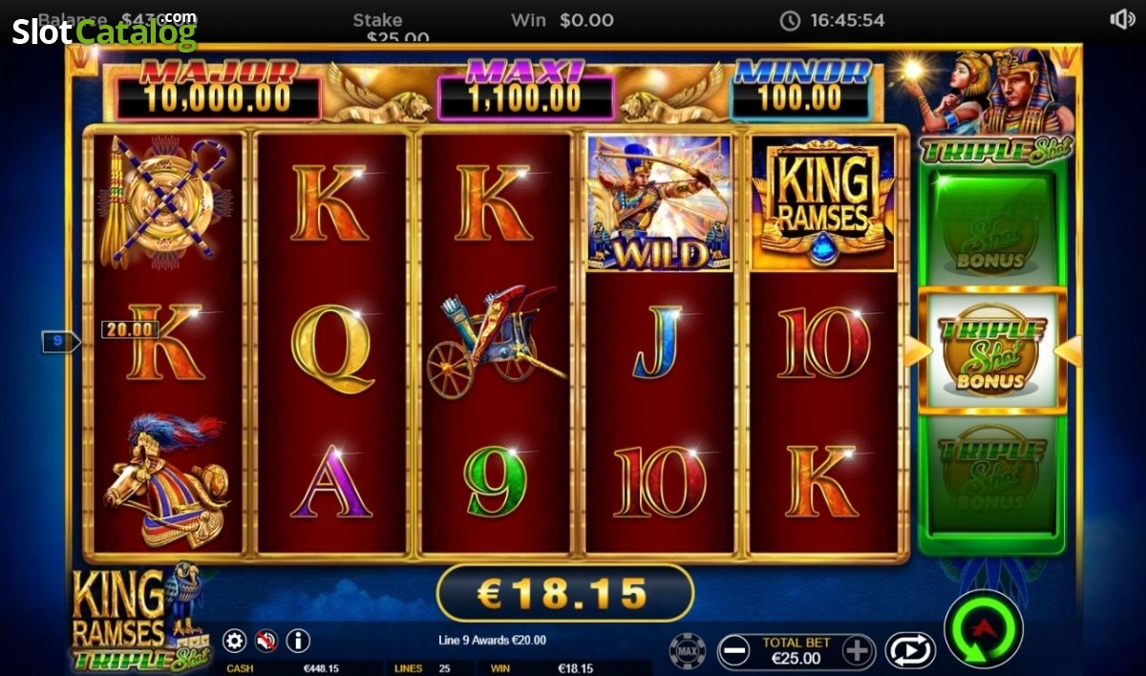Click the highlighted Triple Shot Bonus symbol
Screen dimensions: 1146x676
point(992,350)
